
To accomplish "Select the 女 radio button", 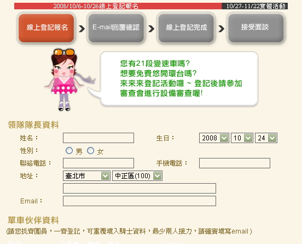I will click(x=90, y=151).
